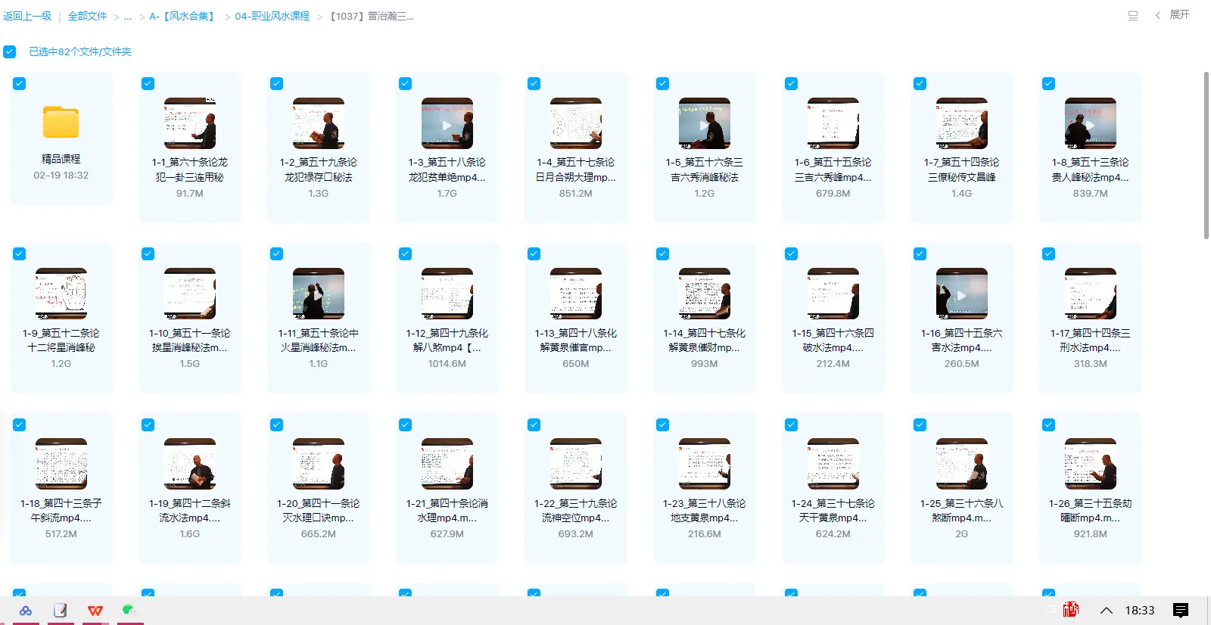
Task: Uncheck the 1-4_第五十七条论 file checkbox
Action: [534, 84]
